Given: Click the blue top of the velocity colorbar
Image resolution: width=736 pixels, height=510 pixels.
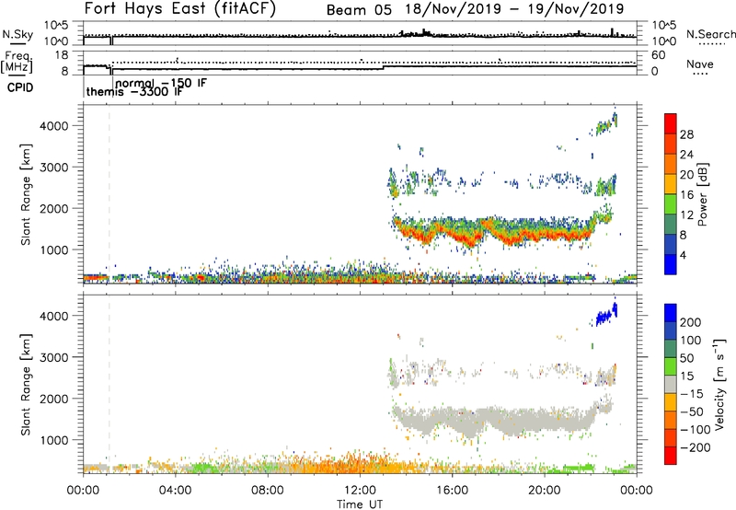Looking at the screenshot, I should pyautogui.click(x=671, y=313).
